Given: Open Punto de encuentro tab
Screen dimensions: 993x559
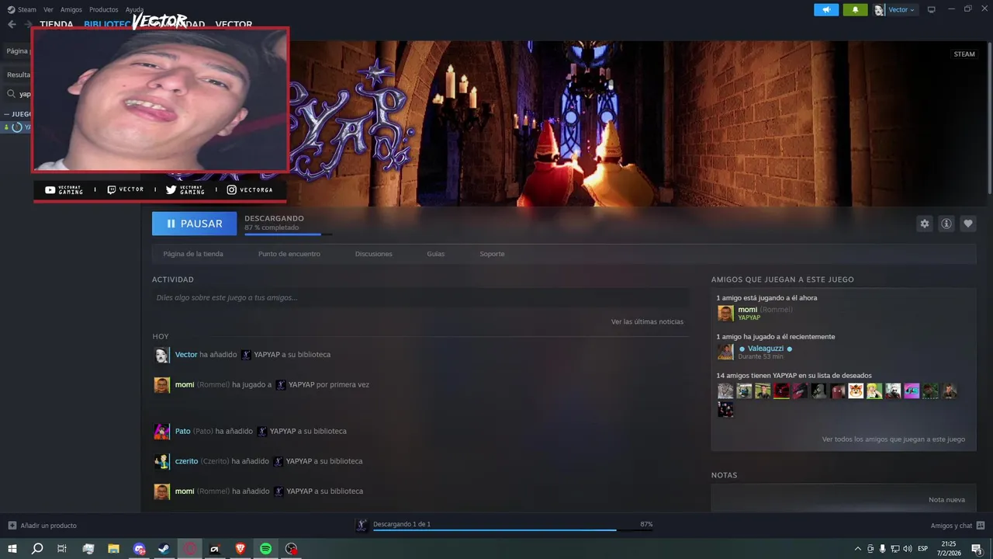Looking at the screenshot, I should pyautogui.click(x=289, y=254).
